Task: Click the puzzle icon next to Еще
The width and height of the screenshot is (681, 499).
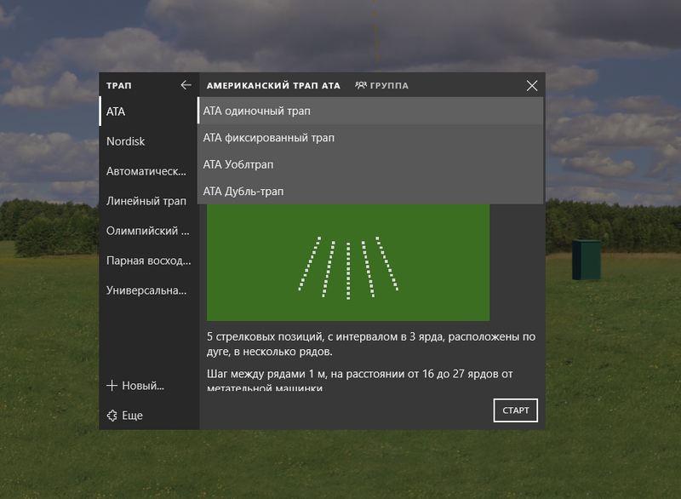Action: (112, 416)
